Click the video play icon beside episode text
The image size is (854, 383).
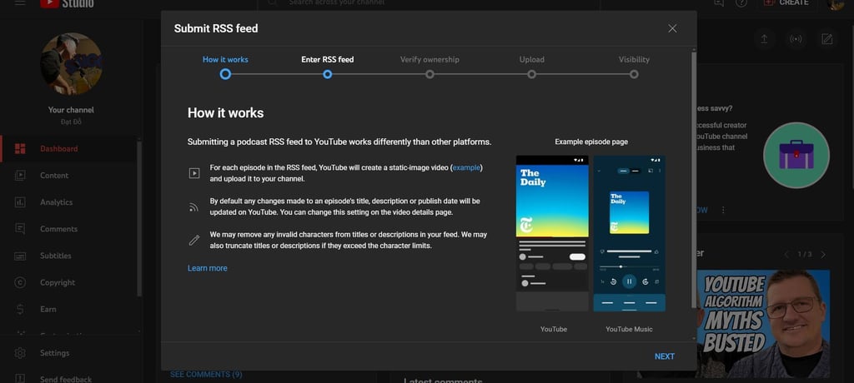pos(193,173)
